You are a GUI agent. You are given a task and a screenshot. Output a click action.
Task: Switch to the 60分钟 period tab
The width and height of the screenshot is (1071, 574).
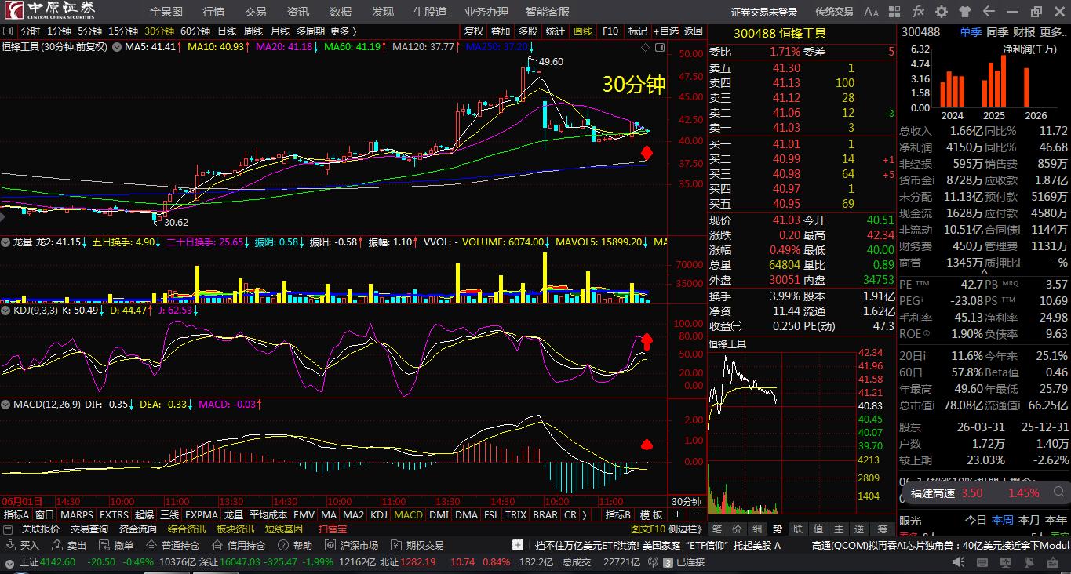[x=195, y=31]
